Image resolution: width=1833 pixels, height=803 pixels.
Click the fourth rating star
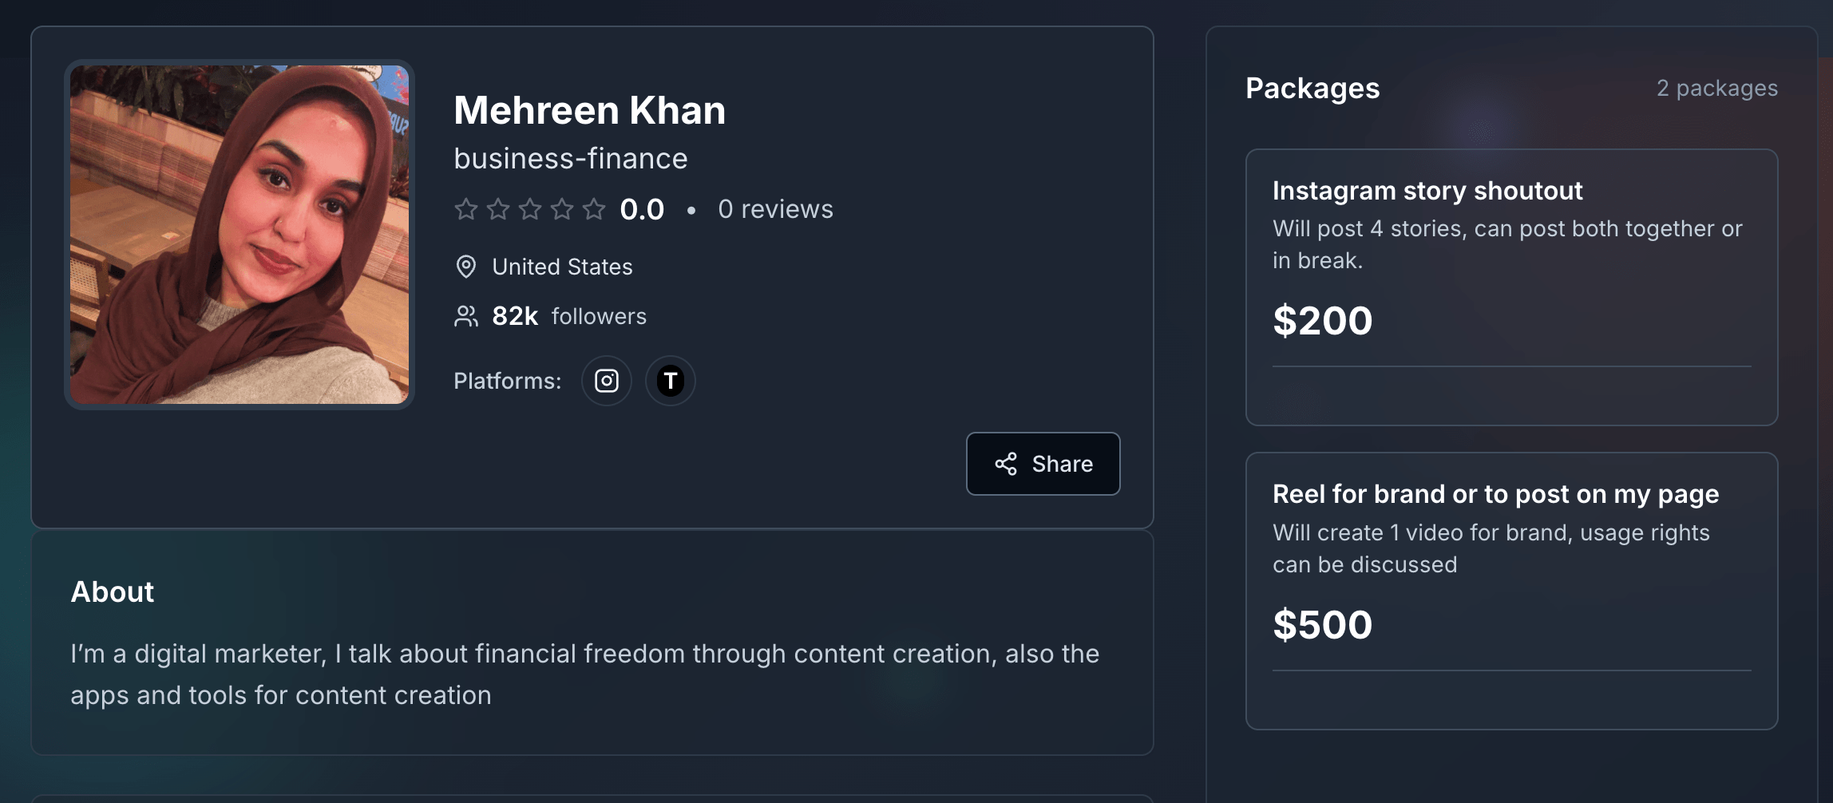point(562,209)
